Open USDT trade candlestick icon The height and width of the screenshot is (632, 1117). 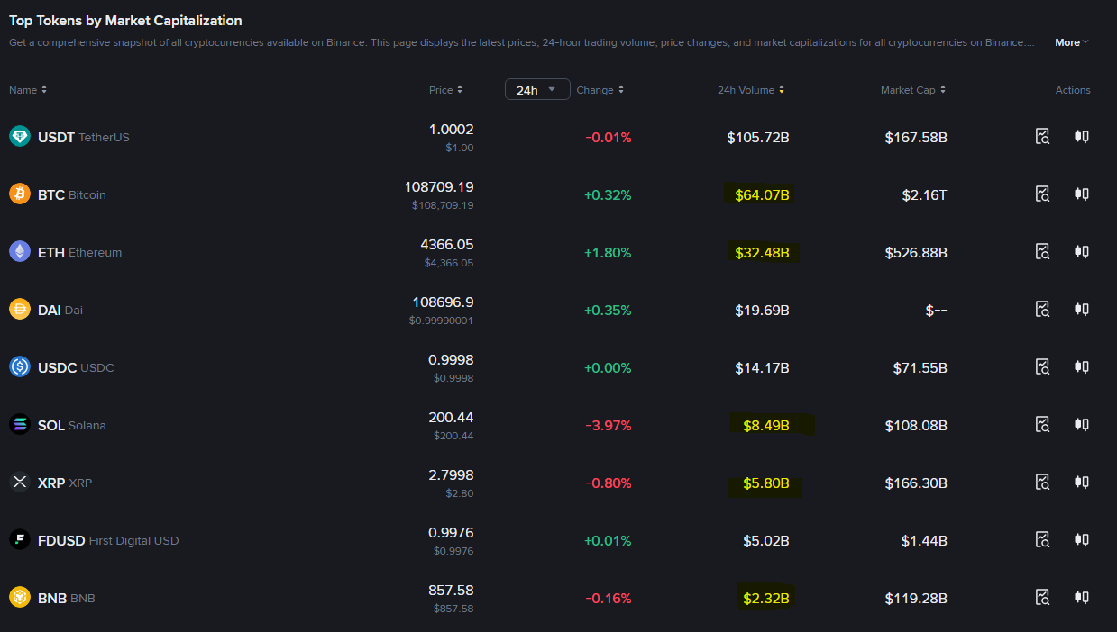[1082, 137]
